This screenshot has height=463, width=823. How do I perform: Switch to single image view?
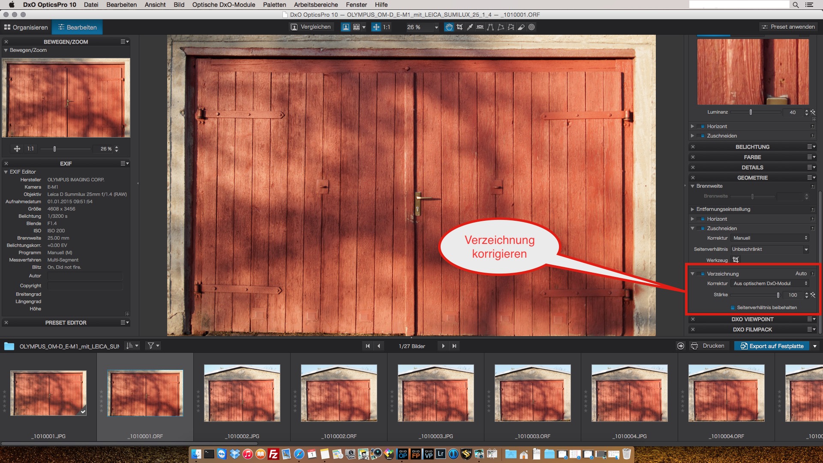(x=345, y=27)
